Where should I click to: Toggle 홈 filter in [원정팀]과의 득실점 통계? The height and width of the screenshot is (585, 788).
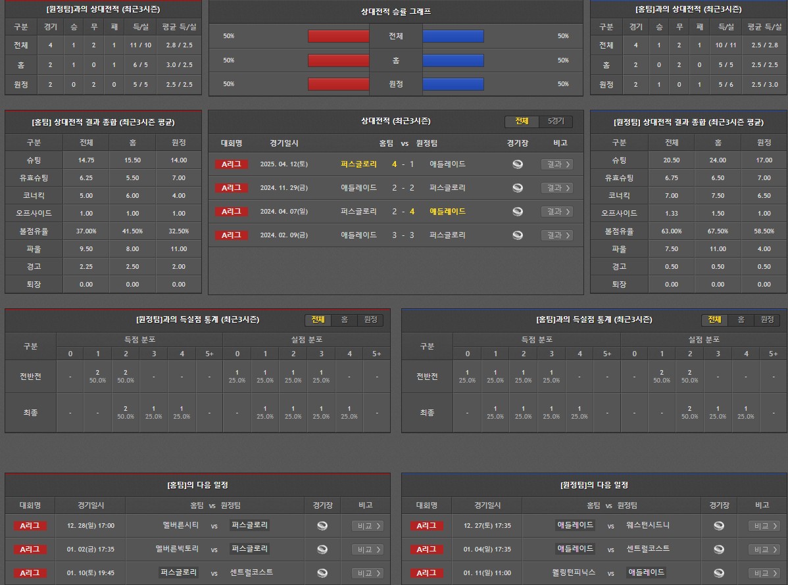pyautogui.click(x=344, y=320)
